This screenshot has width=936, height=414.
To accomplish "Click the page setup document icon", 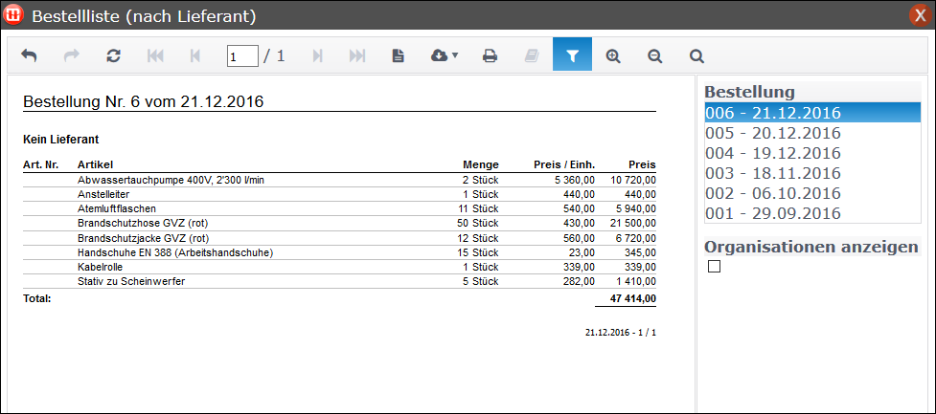I will [x=398, y=56].
